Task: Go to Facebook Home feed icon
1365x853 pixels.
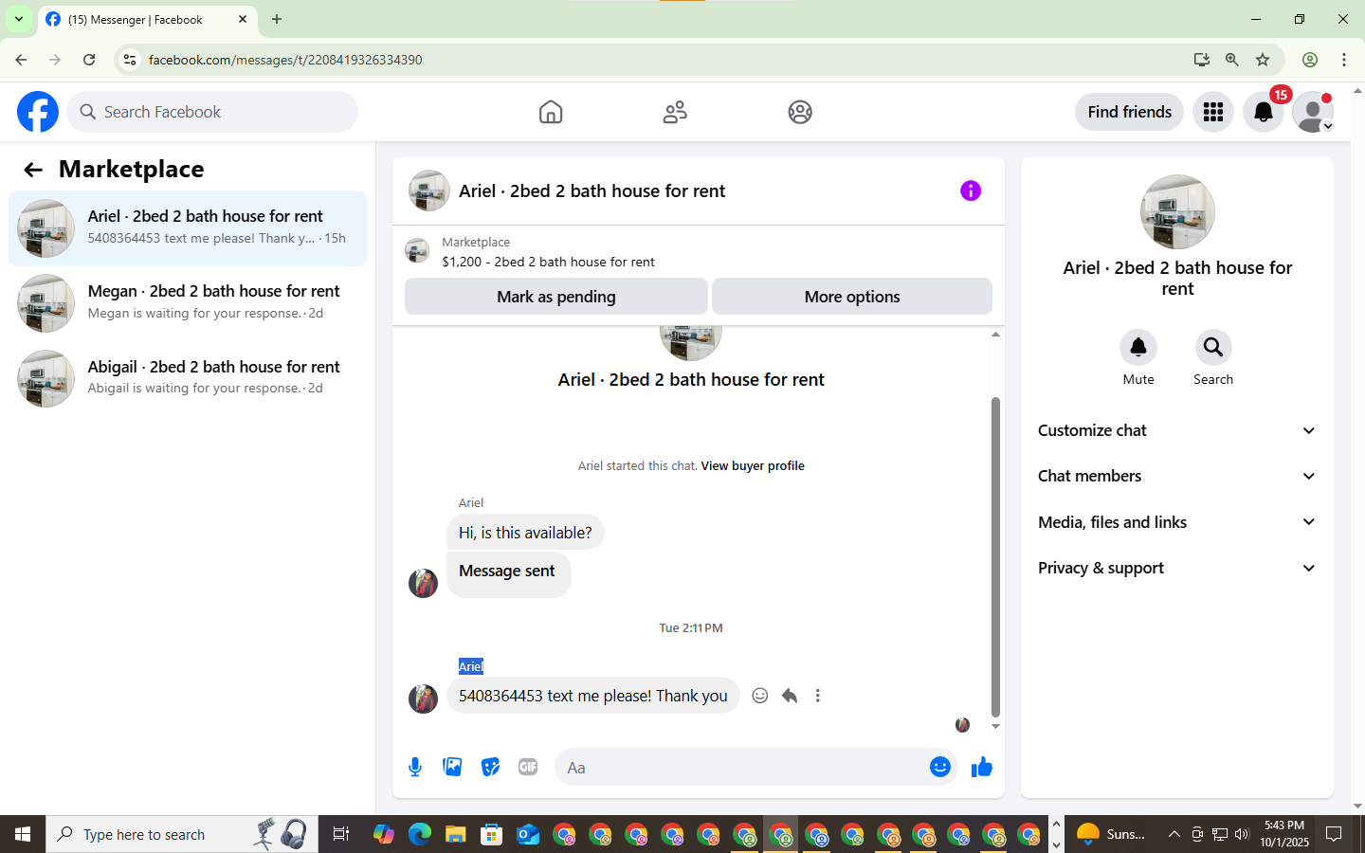Action: click(x=551, y=112)
